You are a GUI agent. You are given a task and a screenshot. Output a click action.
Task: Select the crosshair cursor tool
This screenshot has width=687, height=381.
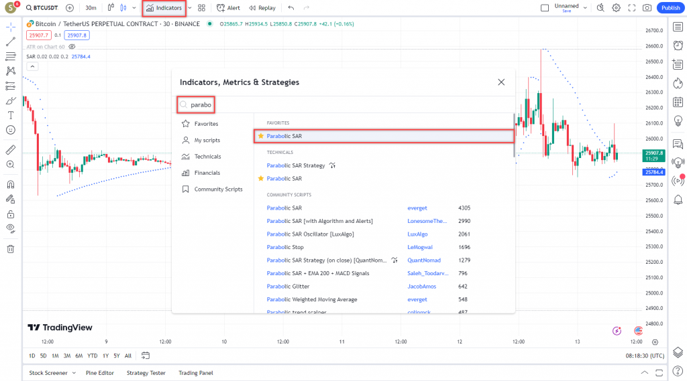click(x=11, y=27)
